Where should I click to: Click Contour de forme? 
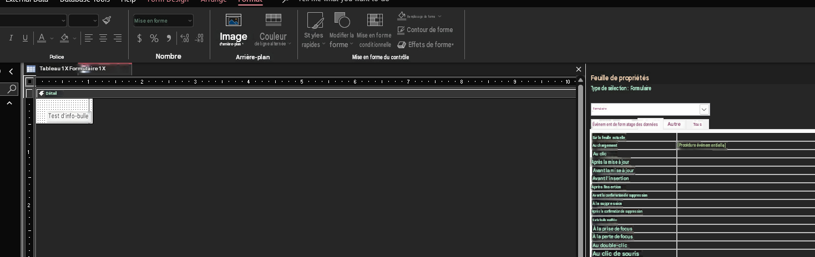[x=426, y=30]
